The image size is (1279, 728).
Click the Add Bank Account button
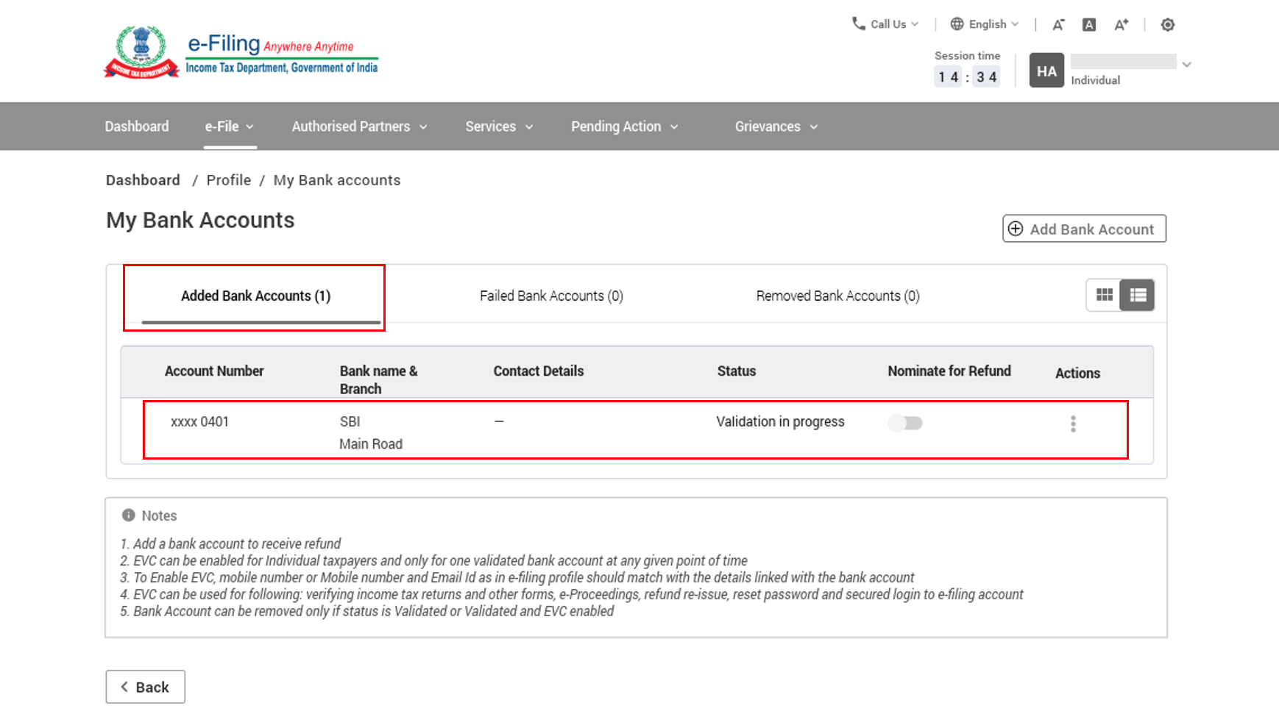pyautogui.click(x=1083, y=229)
